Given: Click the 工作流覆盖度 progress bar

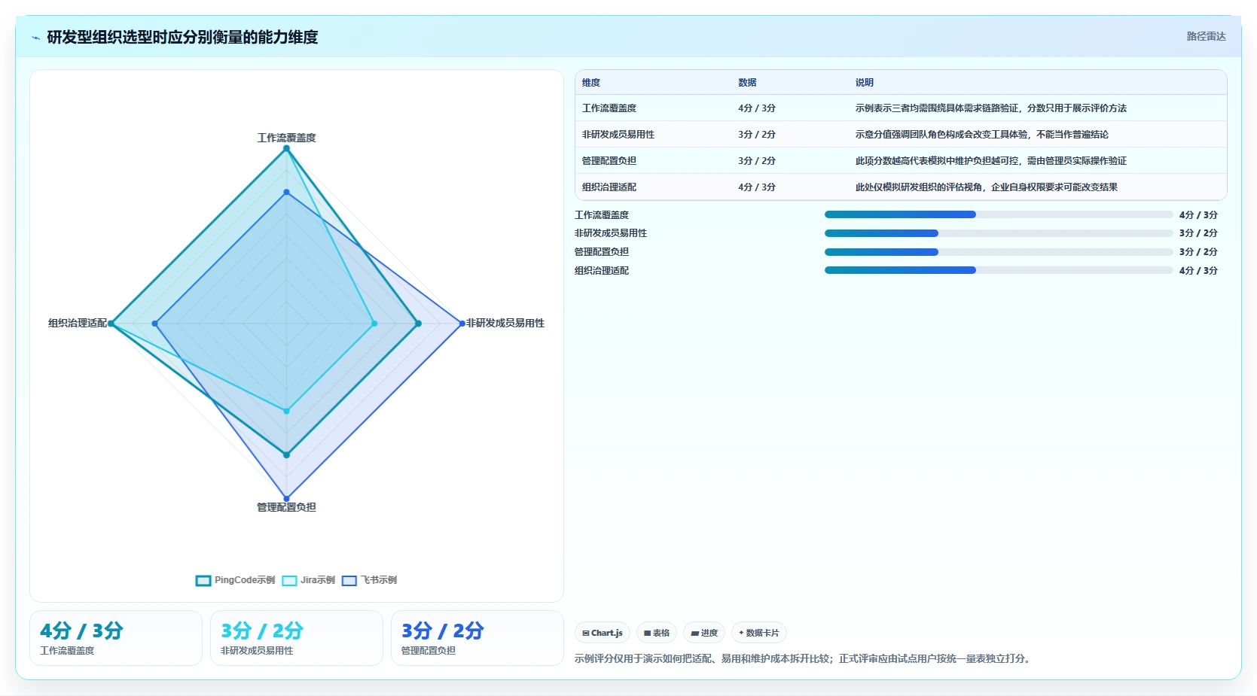Looking at the screenshot, I should click(999, 214).
